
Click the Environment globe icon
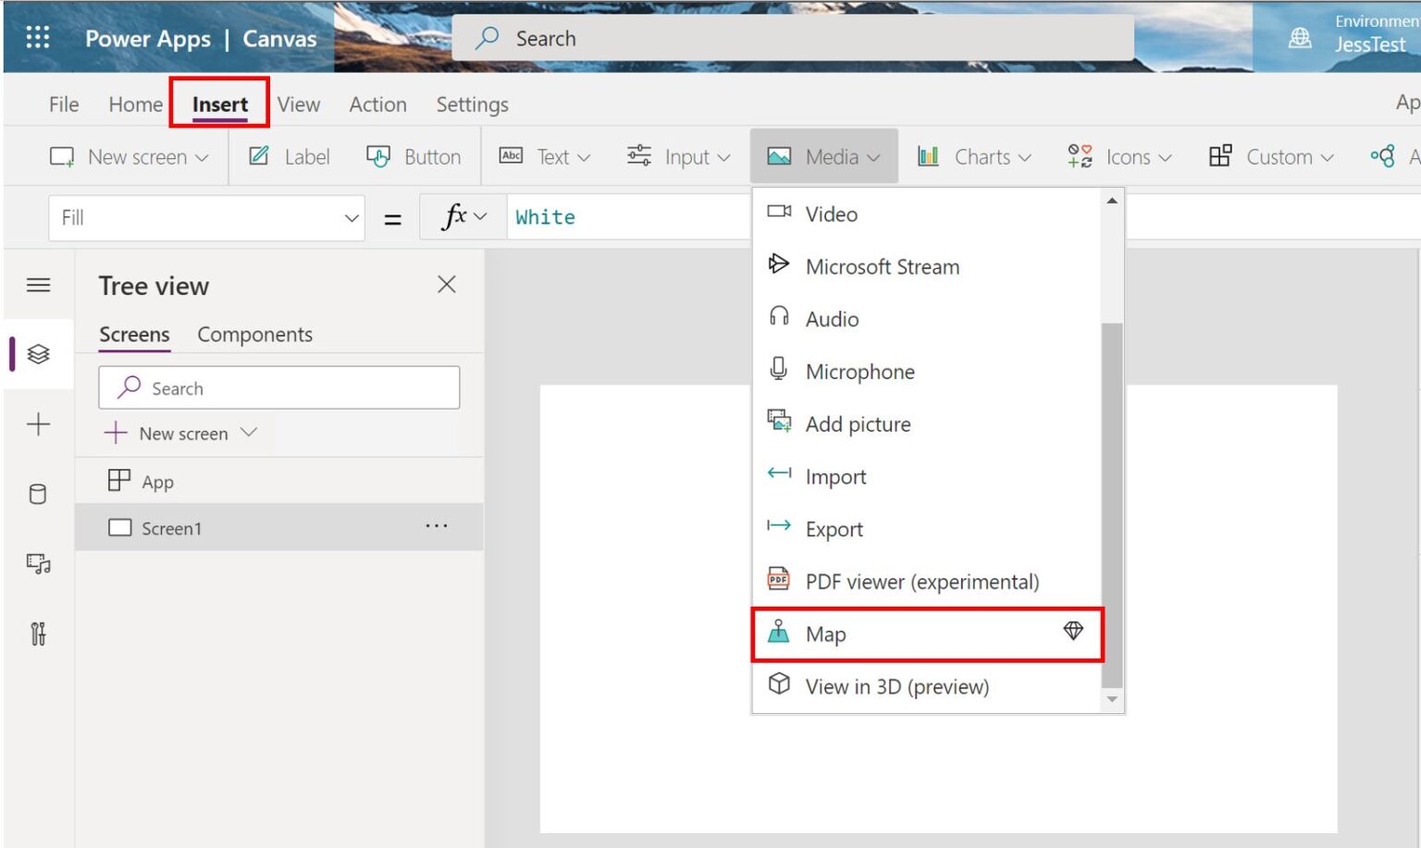[x=1301, y=39]
